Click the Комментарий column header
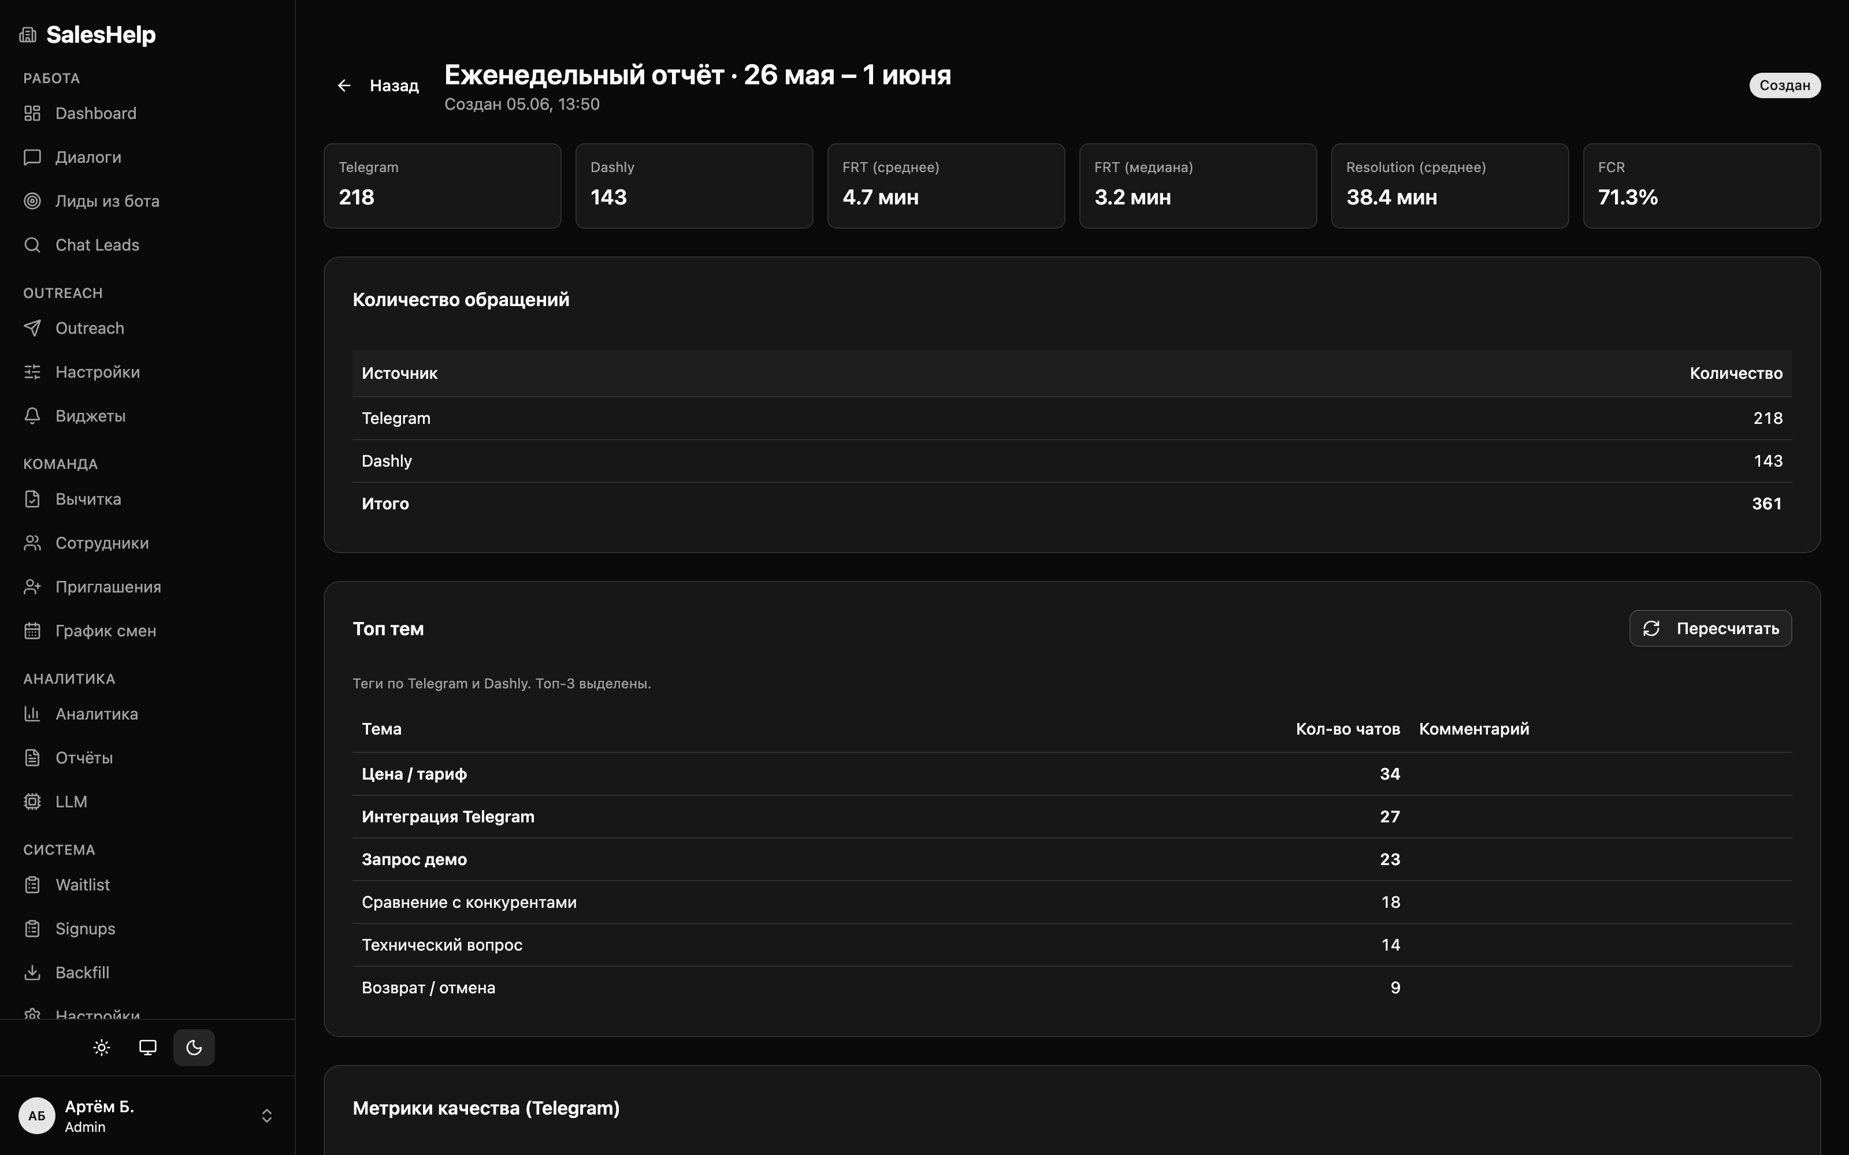This screenshot has height=1155, width=1849. click(1474, 729)
